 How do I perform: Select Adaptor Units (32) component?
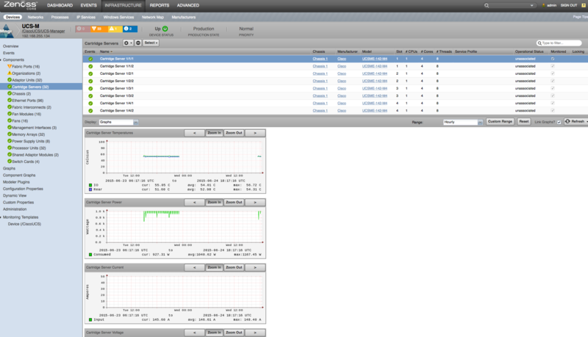26,80
